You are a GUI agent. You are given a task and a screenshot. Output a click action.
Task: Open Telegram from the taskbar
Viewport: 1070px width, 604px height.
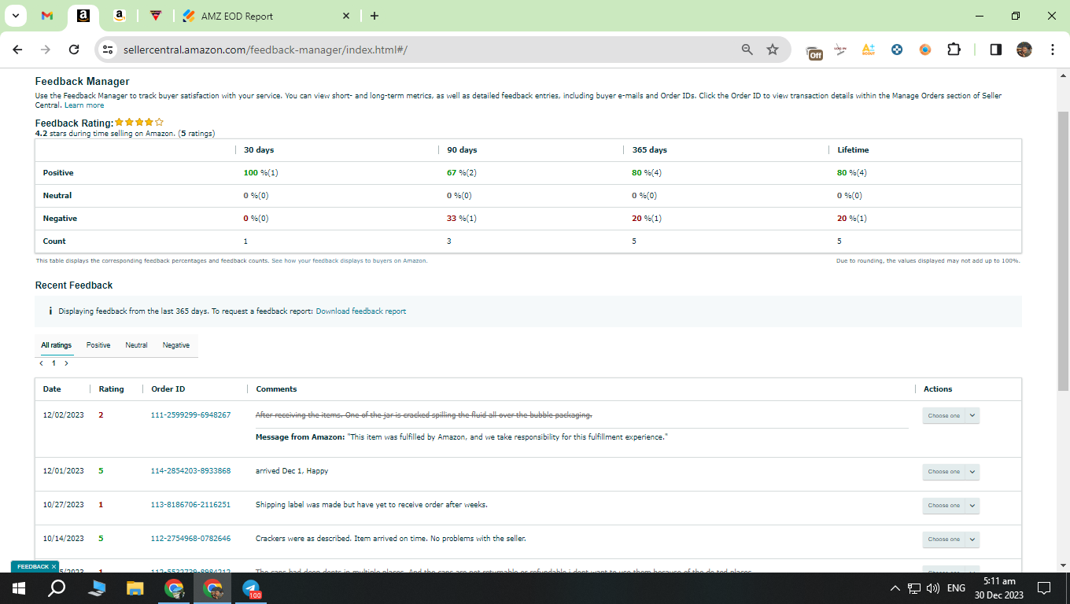[252, 588]
